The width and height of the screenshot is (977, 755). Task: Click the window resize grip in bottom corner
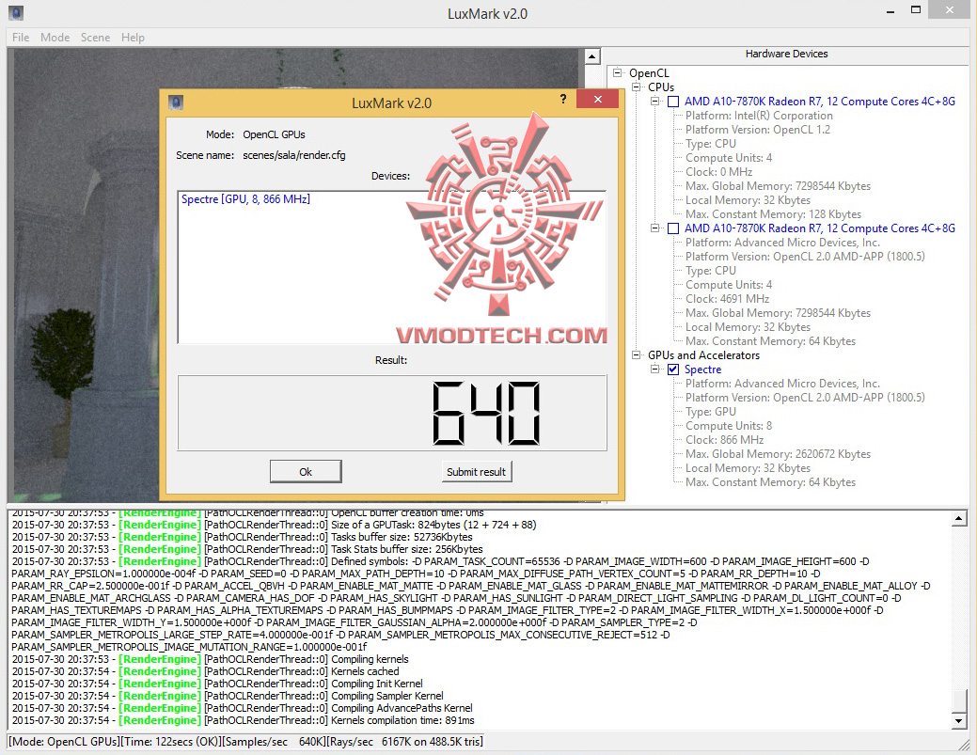tap(965, 743)
